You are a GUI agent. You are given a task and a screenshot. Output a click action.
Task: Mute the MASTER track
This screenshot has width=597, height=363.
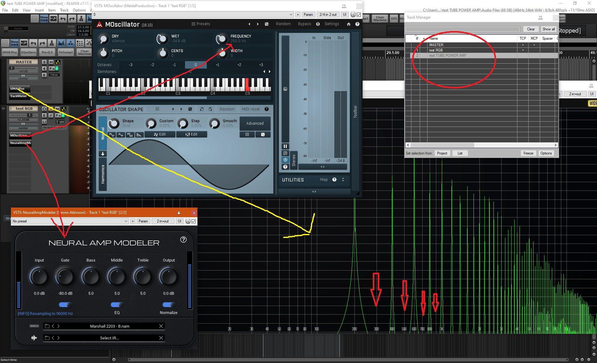click(51, 62)
